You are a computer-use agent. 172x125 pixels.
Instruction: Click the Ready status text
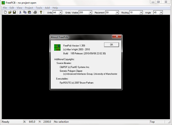click(6, 122)
